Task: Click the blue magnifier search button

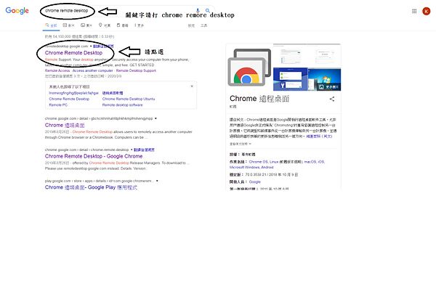Action: [x=207, y=11]
